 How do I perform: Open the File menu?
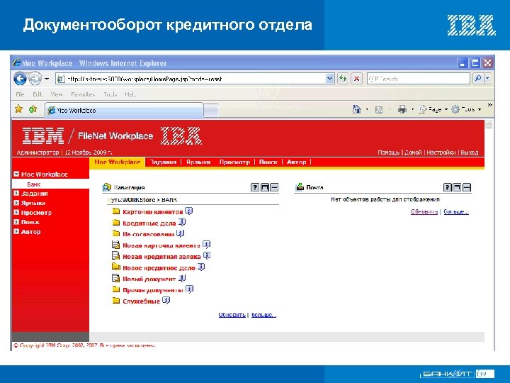tap(20, 94)
